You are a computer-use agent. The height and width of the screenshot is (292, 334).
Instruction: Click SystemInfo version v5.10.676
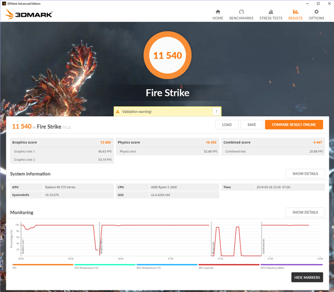52,194
